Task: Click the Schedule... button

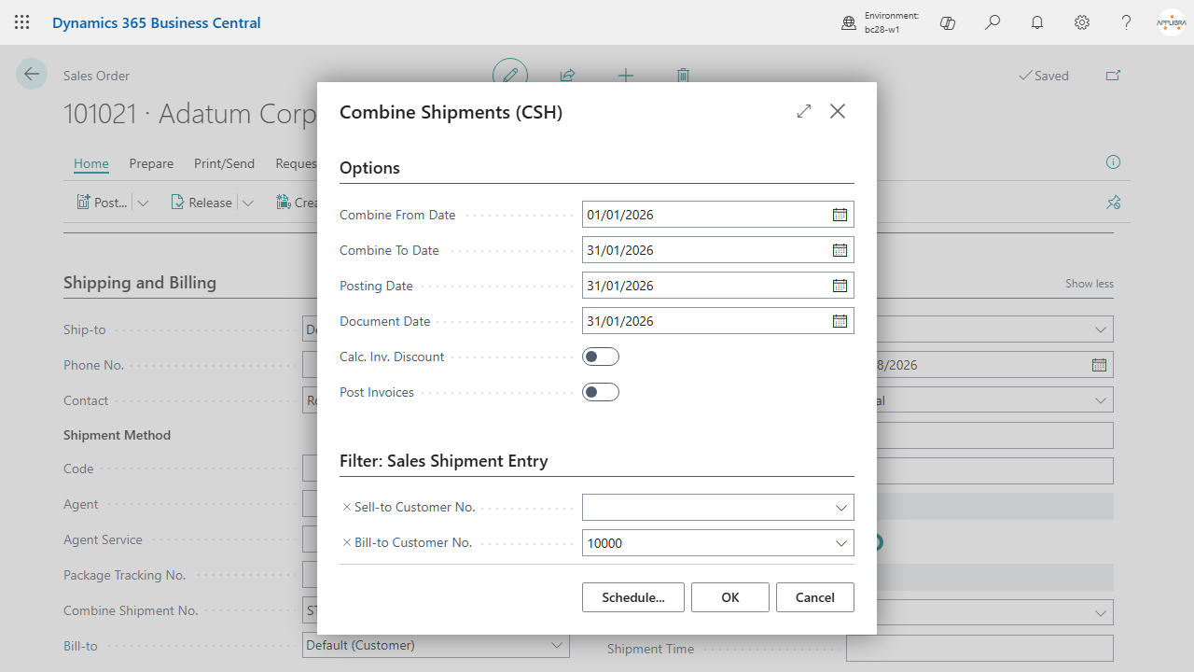Action: pyautogui.click(x=633, y=597)
